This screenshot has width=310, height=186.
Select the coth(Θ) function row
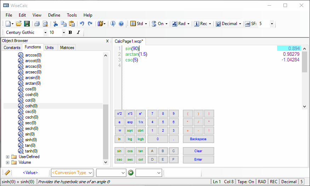coord(53,106)
